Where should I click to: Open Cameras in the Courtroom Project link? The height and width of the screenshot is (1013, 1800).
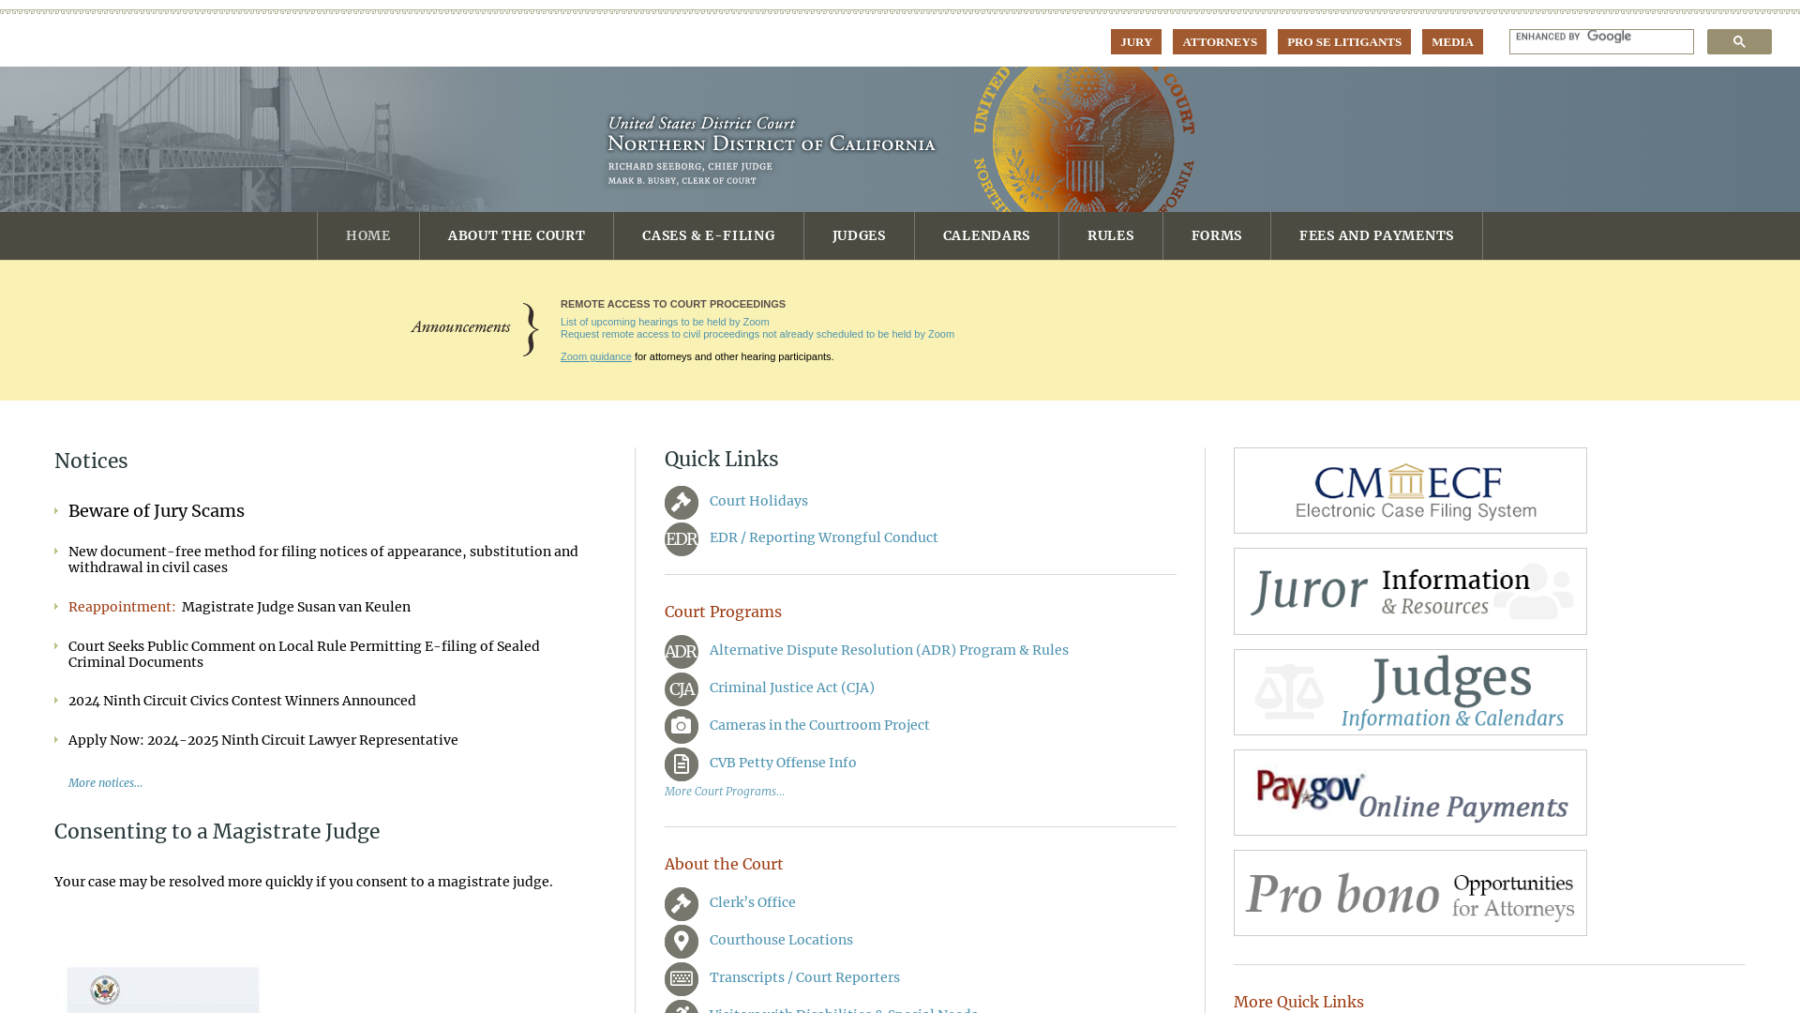click(819, 725)
